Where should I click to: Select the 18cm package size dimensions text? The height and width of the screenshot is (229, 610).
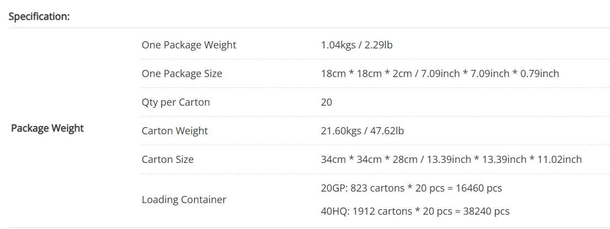click(x=440, y=73)
